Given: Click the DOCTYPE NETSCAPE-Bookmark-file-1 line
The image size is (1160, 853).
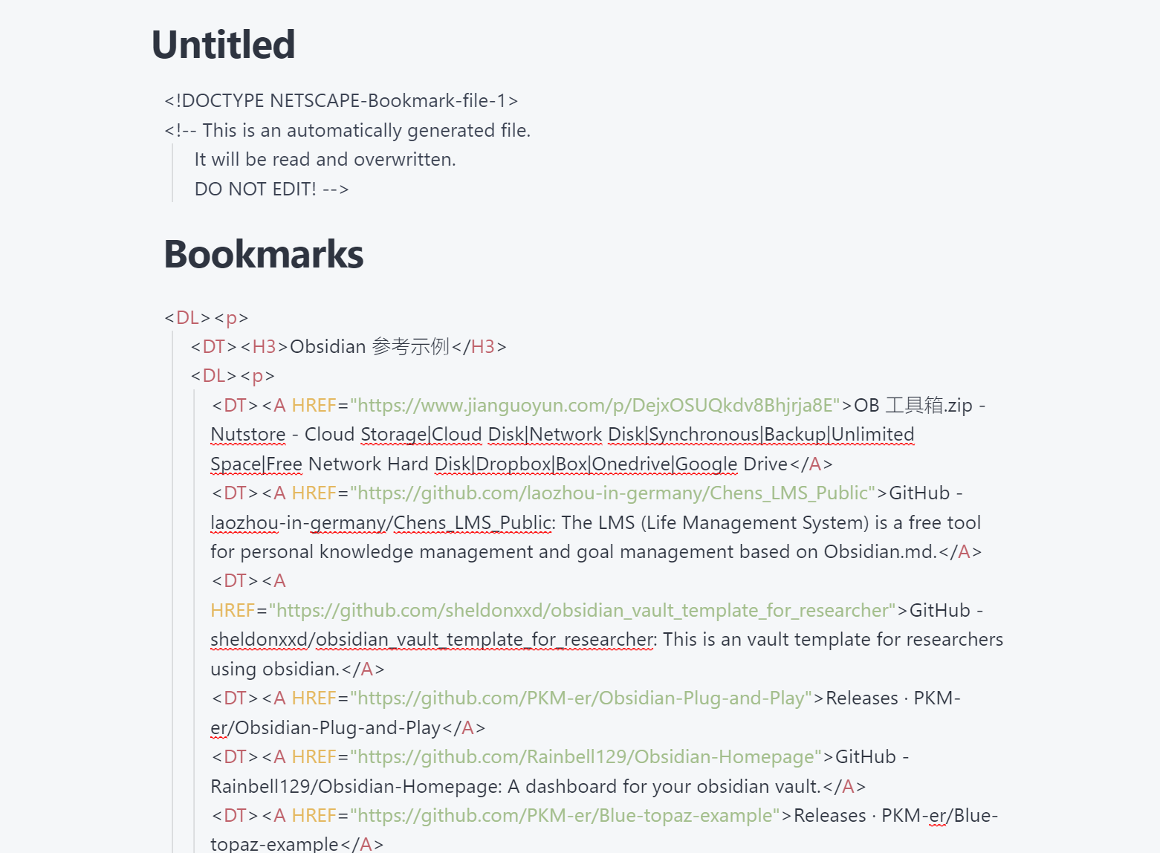Looking at the screenshot, I should tap(341, 100).
